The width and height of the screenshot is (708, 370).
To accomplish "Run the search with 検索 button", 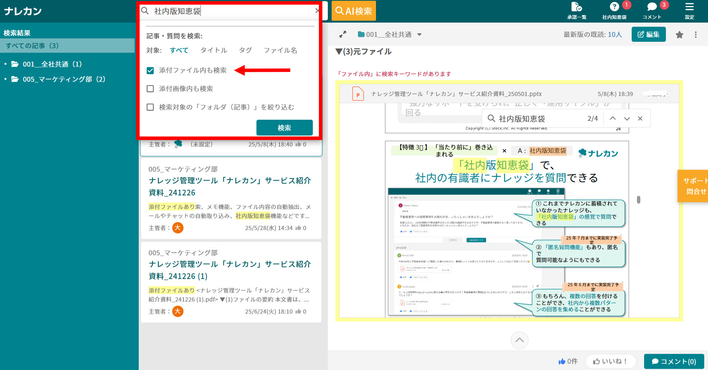I will [284, 128].
